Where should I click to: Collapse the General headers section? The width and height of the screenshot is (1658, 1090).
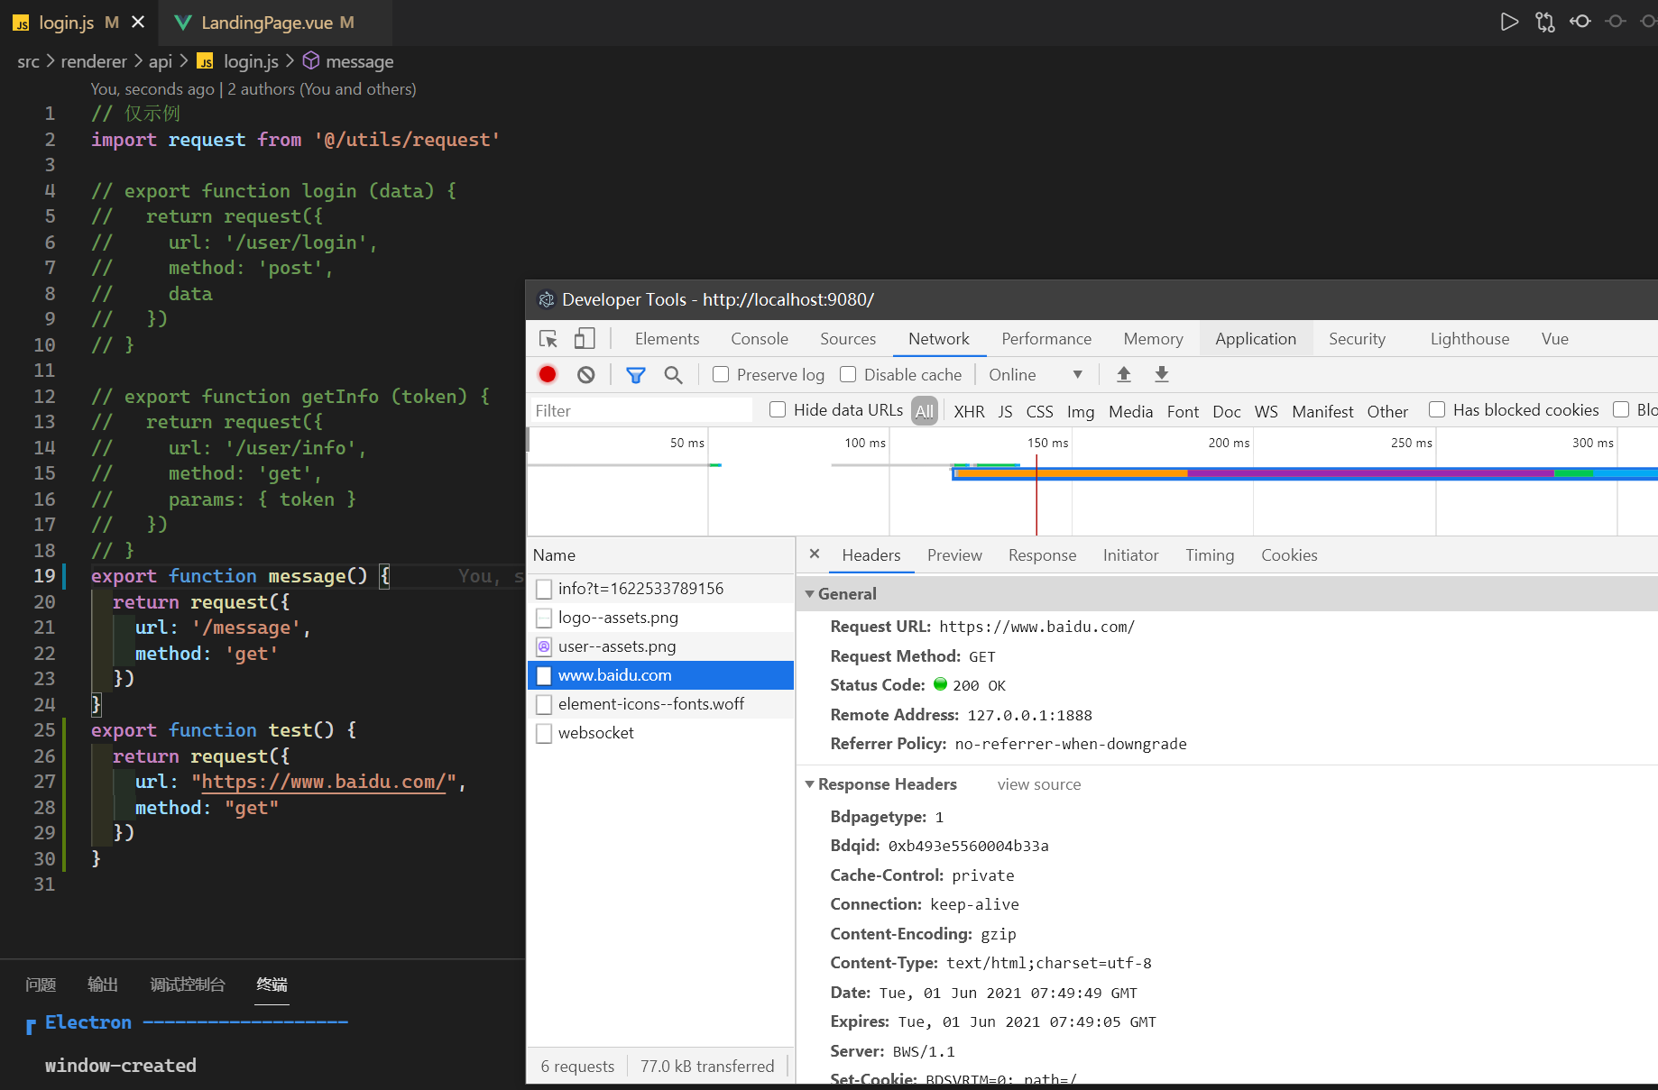tap(809, 593)
